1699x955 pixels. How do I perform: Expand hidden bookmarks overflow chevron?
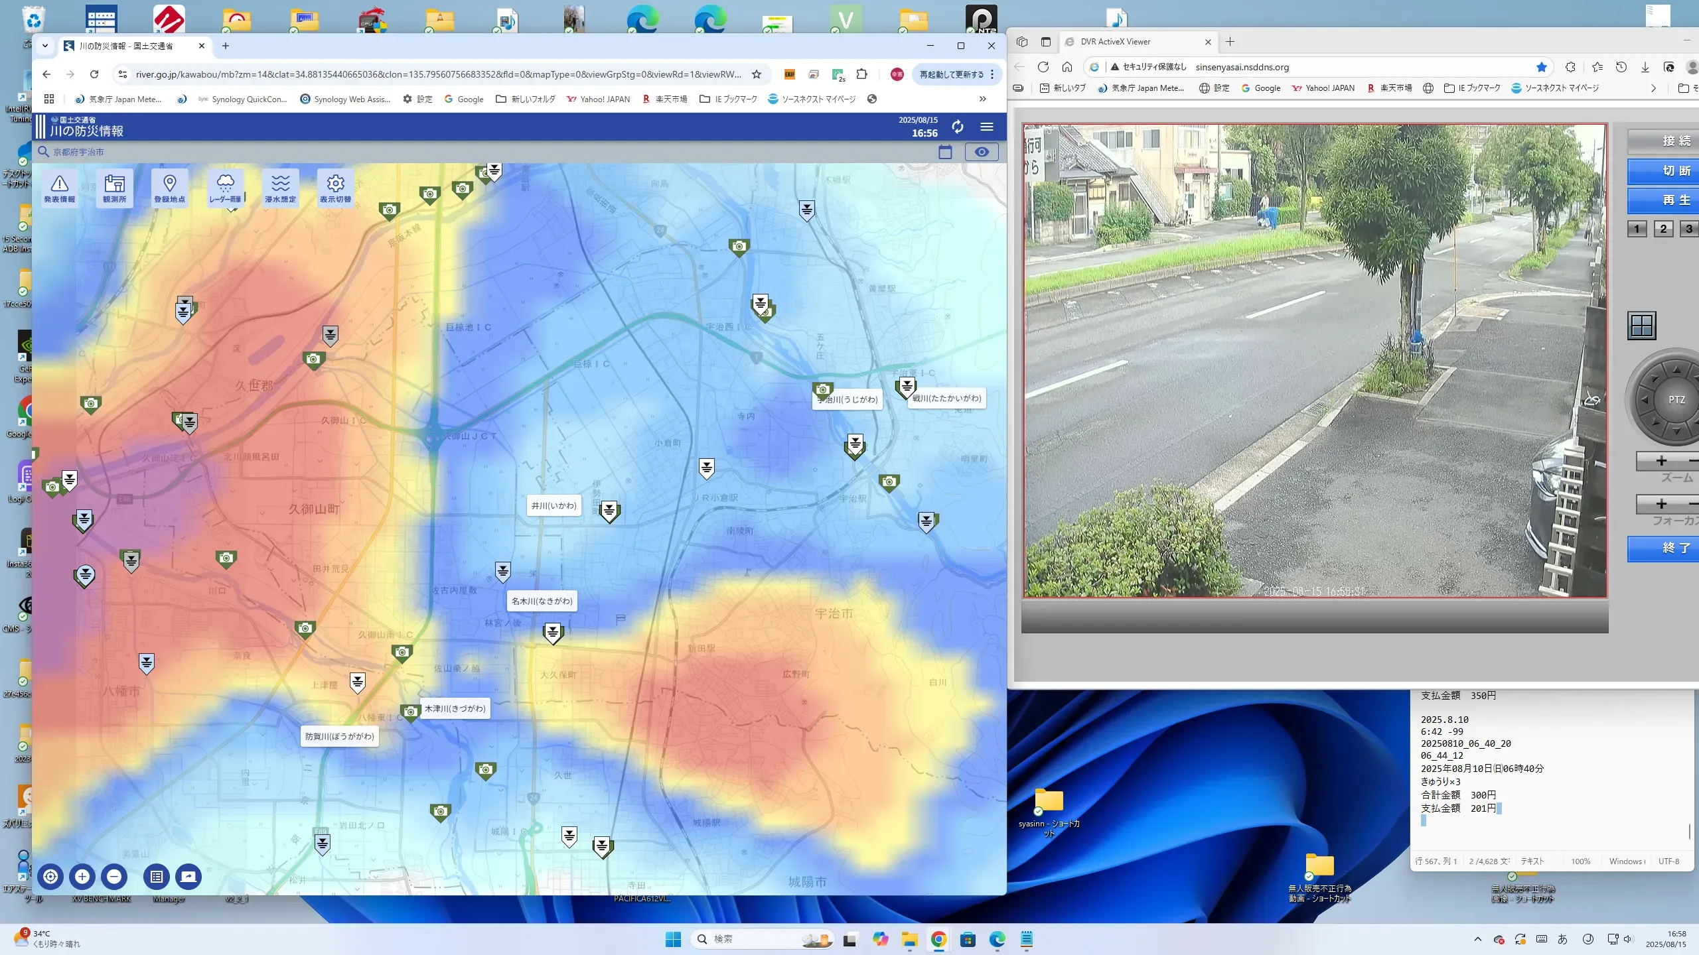(982, 99)
